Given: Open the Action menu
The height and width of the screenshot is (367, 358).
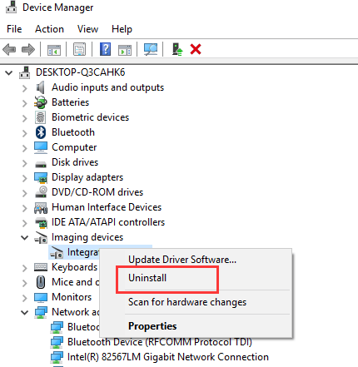Looking at the screenshot, I should [x=49, y=29].
